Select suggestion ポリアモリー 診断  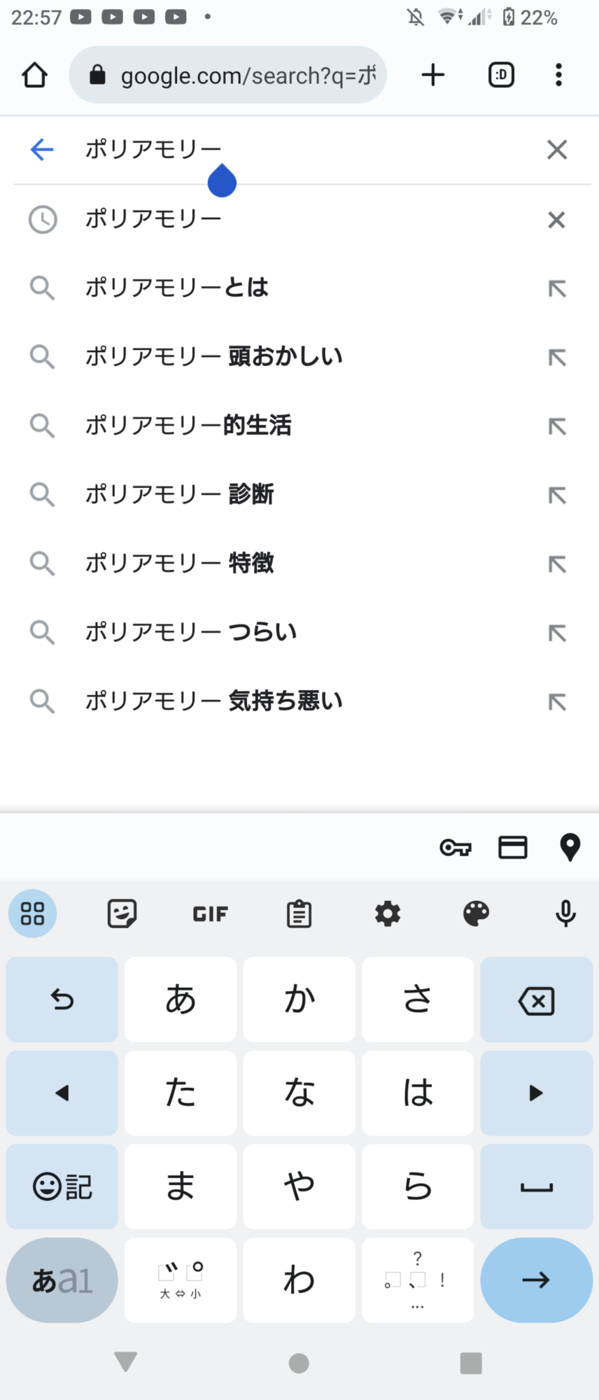pos(179,494)
